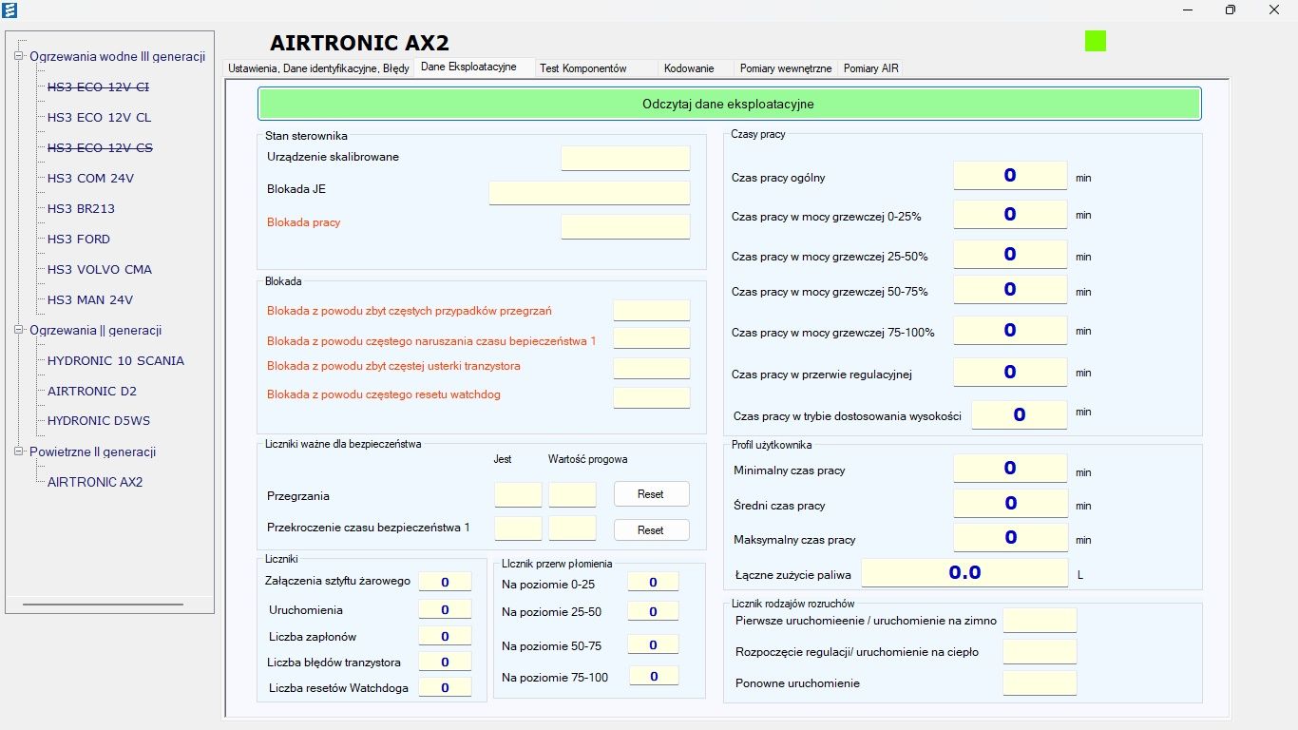Click Czas pracy w trybie dostosowania wysokości field
The image size is (1298, 730).
[x=1019, y=414]
